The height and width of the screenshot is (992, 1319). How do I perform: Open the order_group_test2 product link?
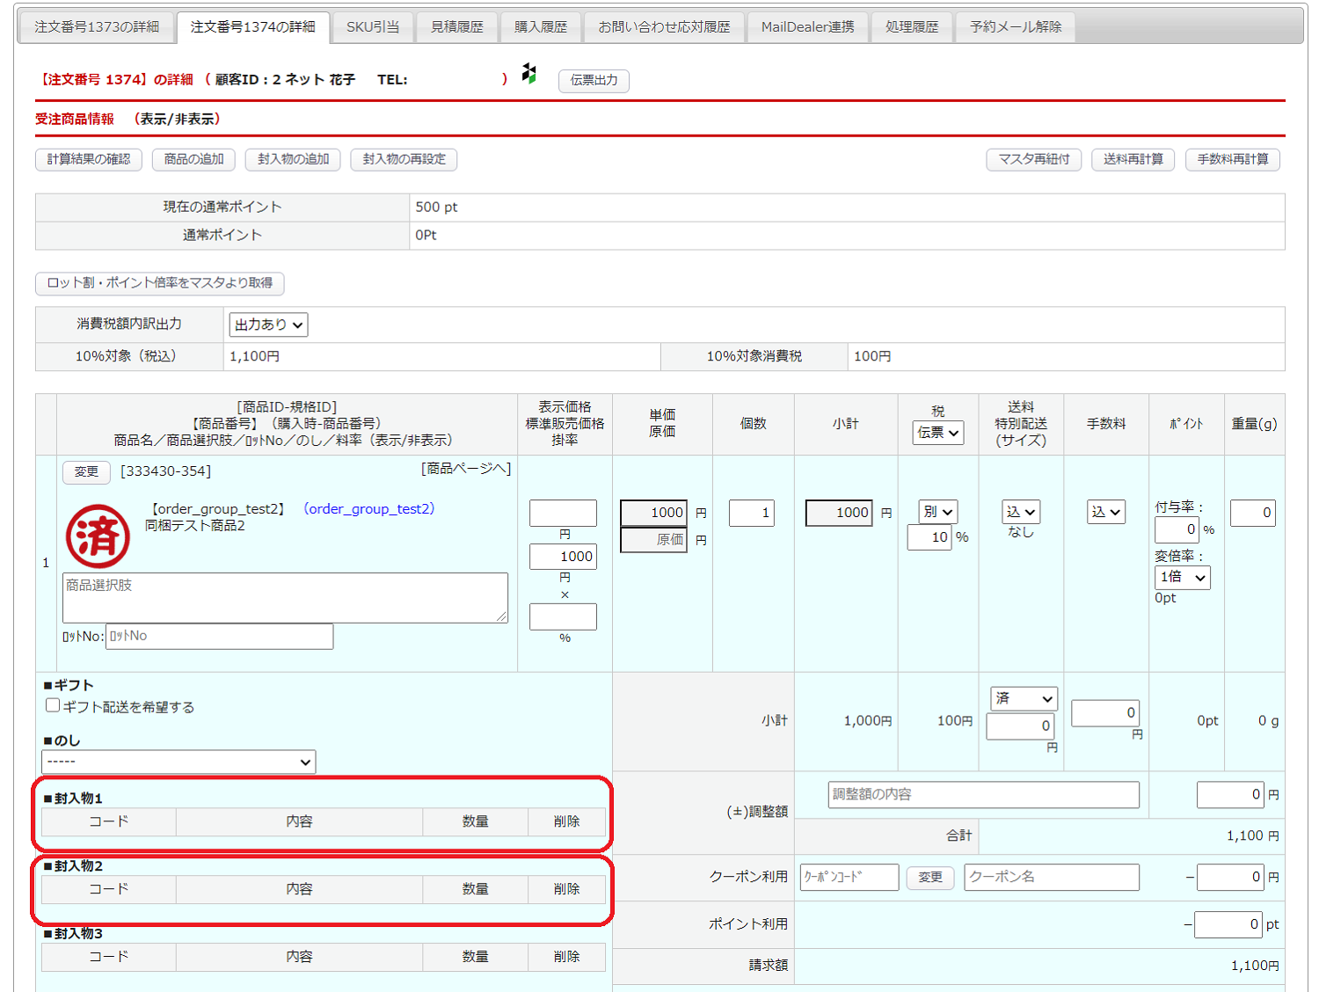(x=368, y=508)
